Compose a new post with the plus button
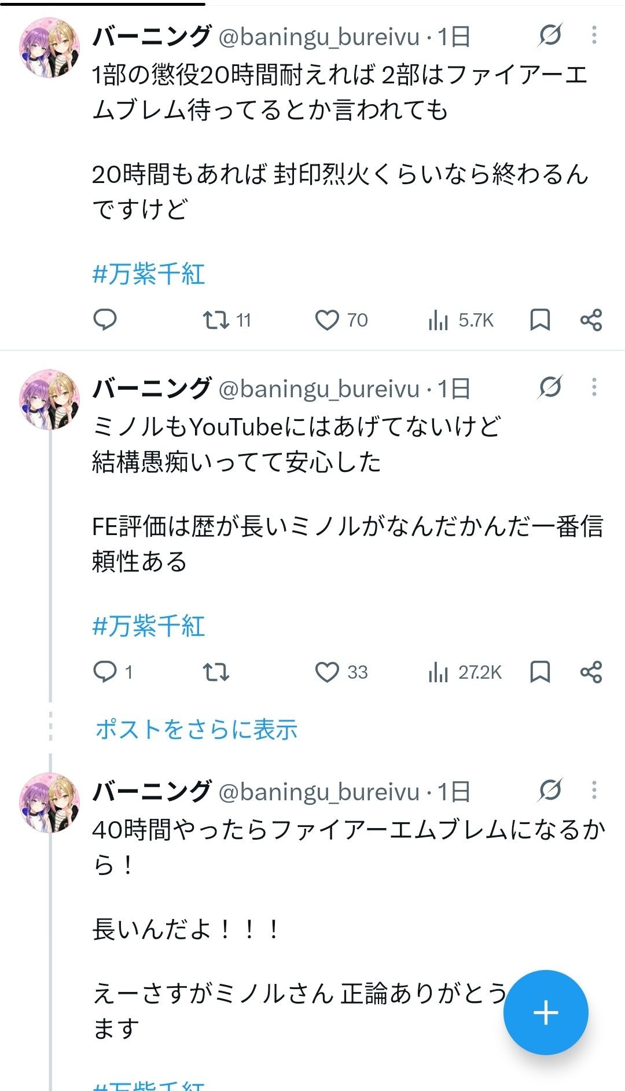 (x=546, y=1013)
